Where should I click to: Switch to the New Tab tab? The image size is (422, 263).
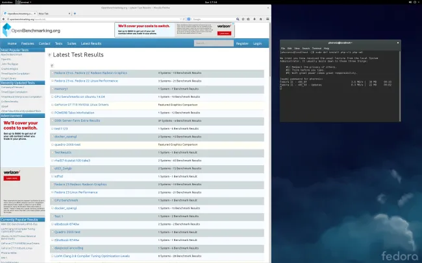(55, 14)
